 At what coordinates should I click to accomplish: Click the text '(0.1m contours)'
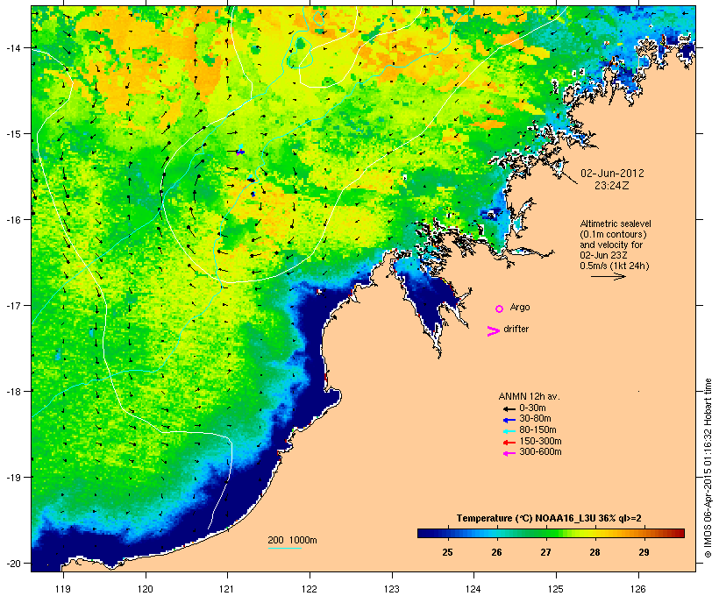[613, 234]
